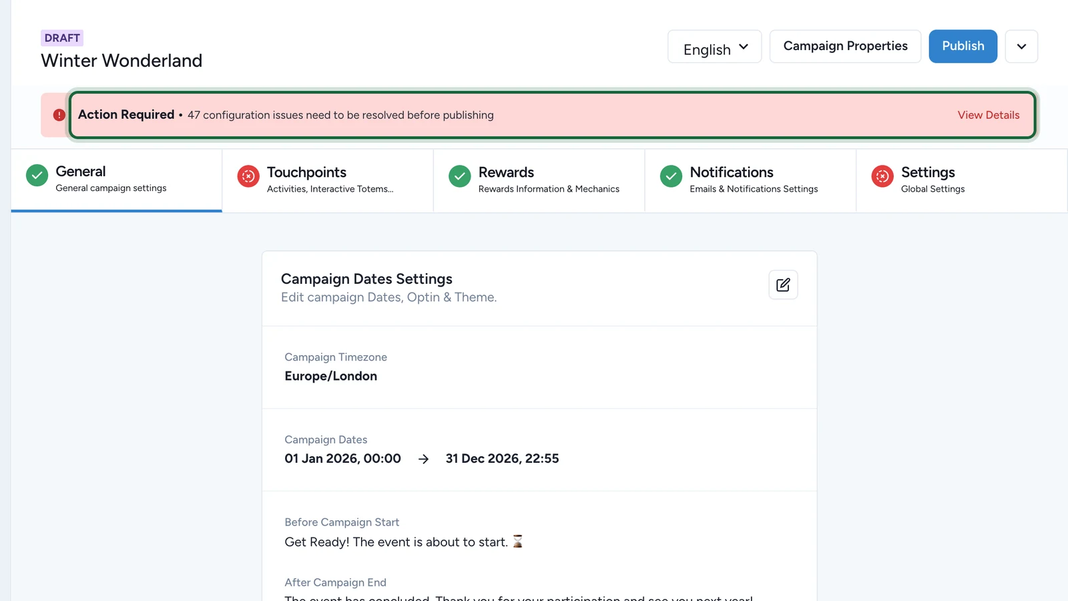Click the red error icon on Settings
The height and width of the screenshot is (601, 1068).
(882, 176)
